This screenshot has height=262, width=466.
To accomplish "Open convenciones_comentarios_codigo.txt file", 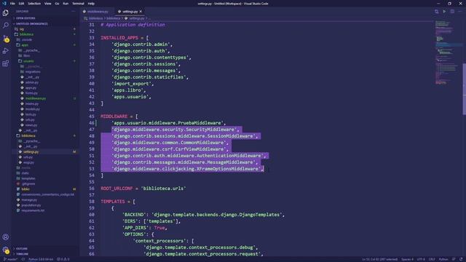I will click(x=47, y=194).
